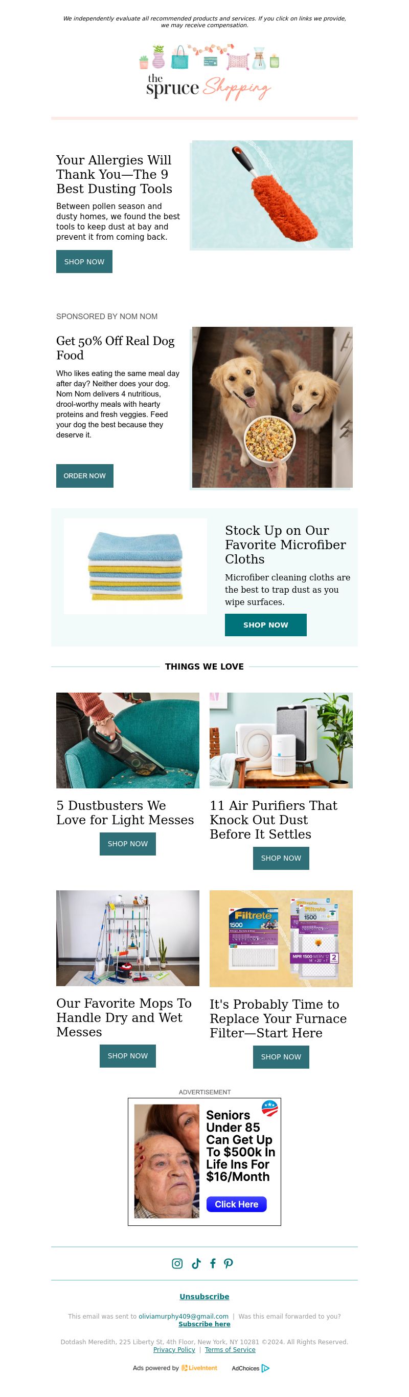Click Shop Now for dusting tools
The image size is (409, 1397).
pyautogui.click(x=84, y=261)
